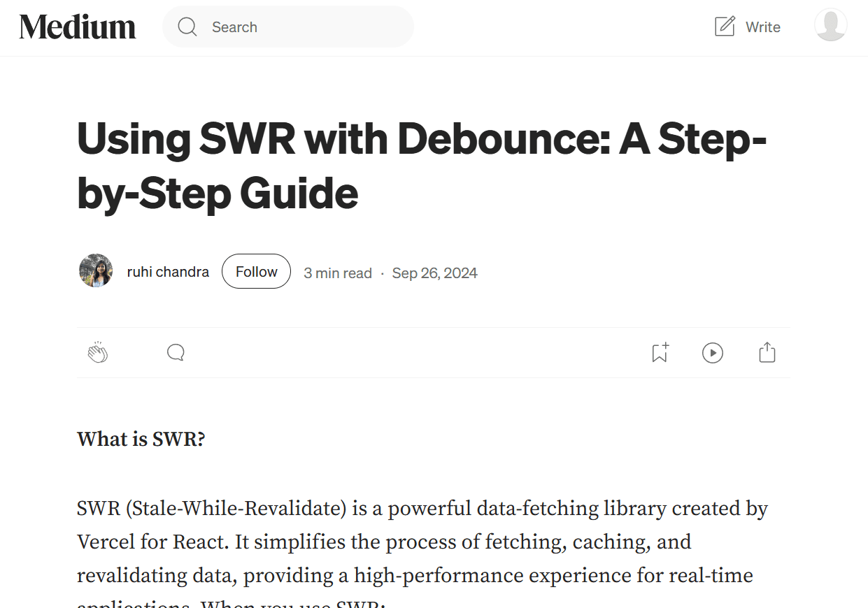The width and height of the screenshot is (868, 608).
Task: Open the Medium homepage via the logo
Action: pos(77,26)
